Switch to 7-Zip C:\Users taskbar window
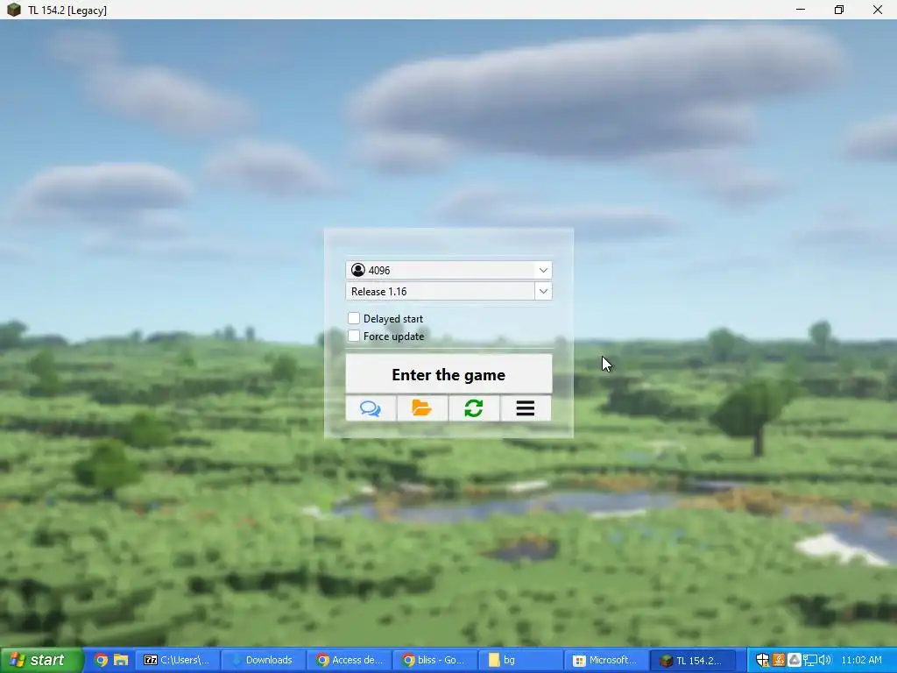The height and width of the screenshot is (673, 897). [x=177, y=660]
